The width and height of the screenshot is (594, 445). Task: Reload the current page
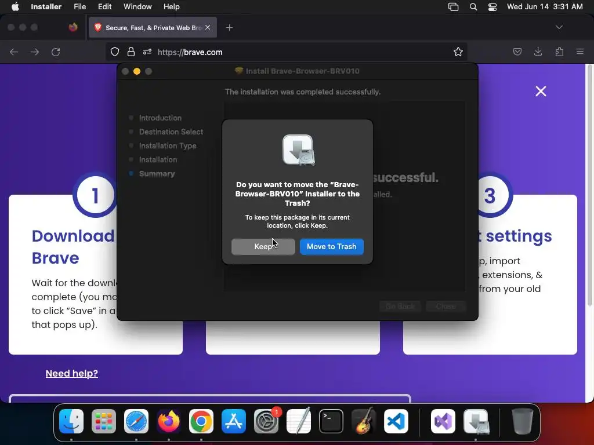[x=56, y=52]
